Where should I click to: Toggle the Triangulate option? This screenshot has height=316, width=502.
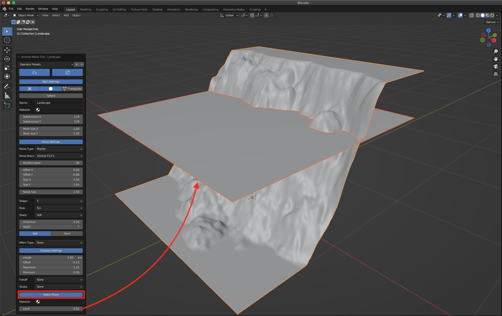pos(72,89)
